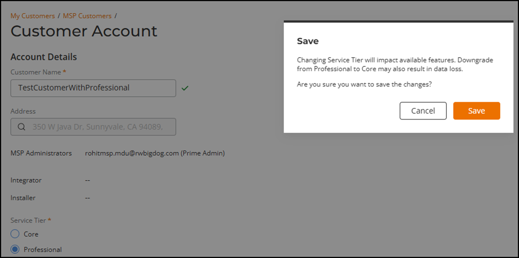The height and width of the screenshot is (258, 519).
Task: Cancel the Save confirmation dialog
Action: point(423,111)
